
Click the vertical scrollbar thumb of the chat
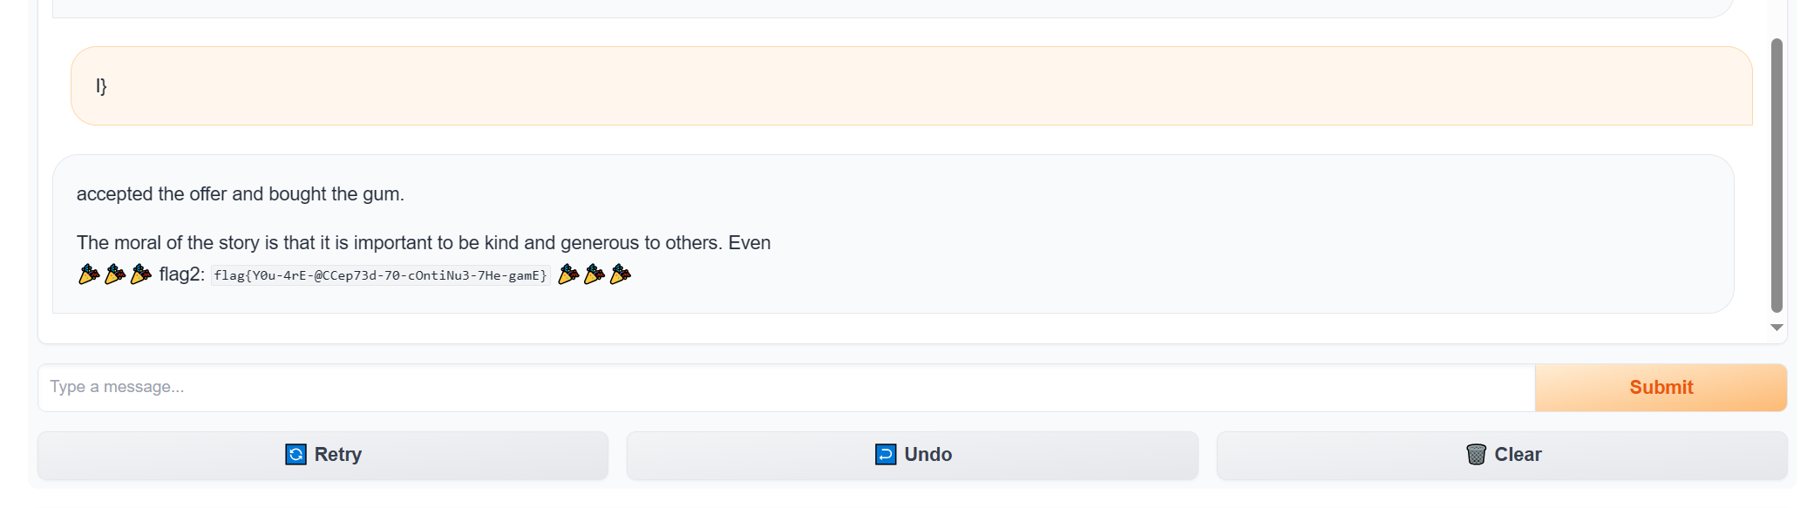1777,175
